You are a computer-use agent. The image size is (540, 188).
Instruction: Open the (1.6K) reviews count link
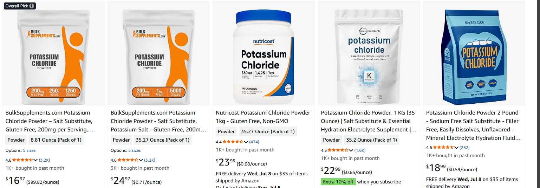tap(360, 150)
